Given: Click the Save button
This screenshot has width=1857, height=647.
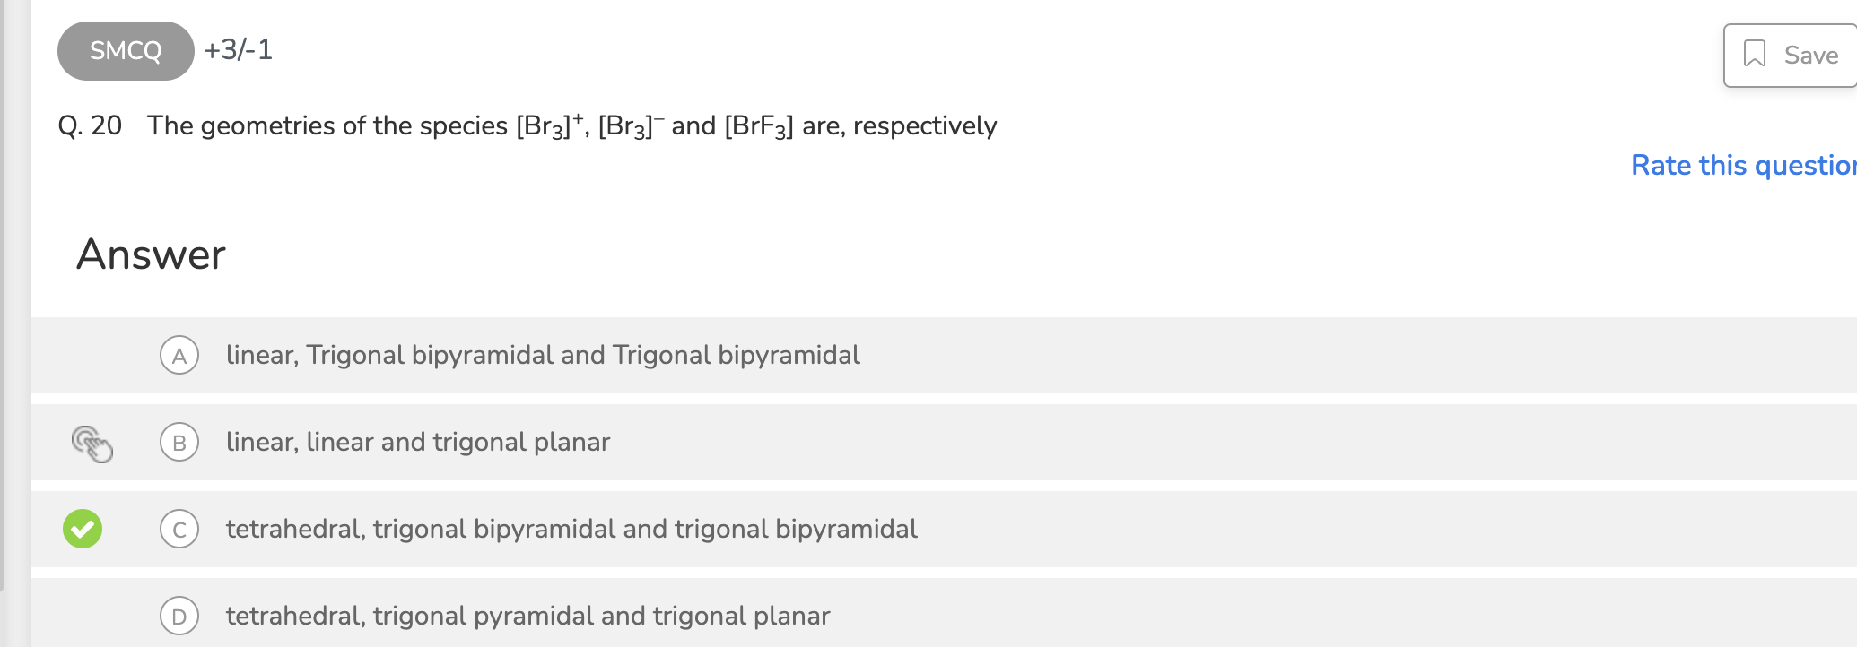Looking at the screenshot, I should [x=1790, y=56].
